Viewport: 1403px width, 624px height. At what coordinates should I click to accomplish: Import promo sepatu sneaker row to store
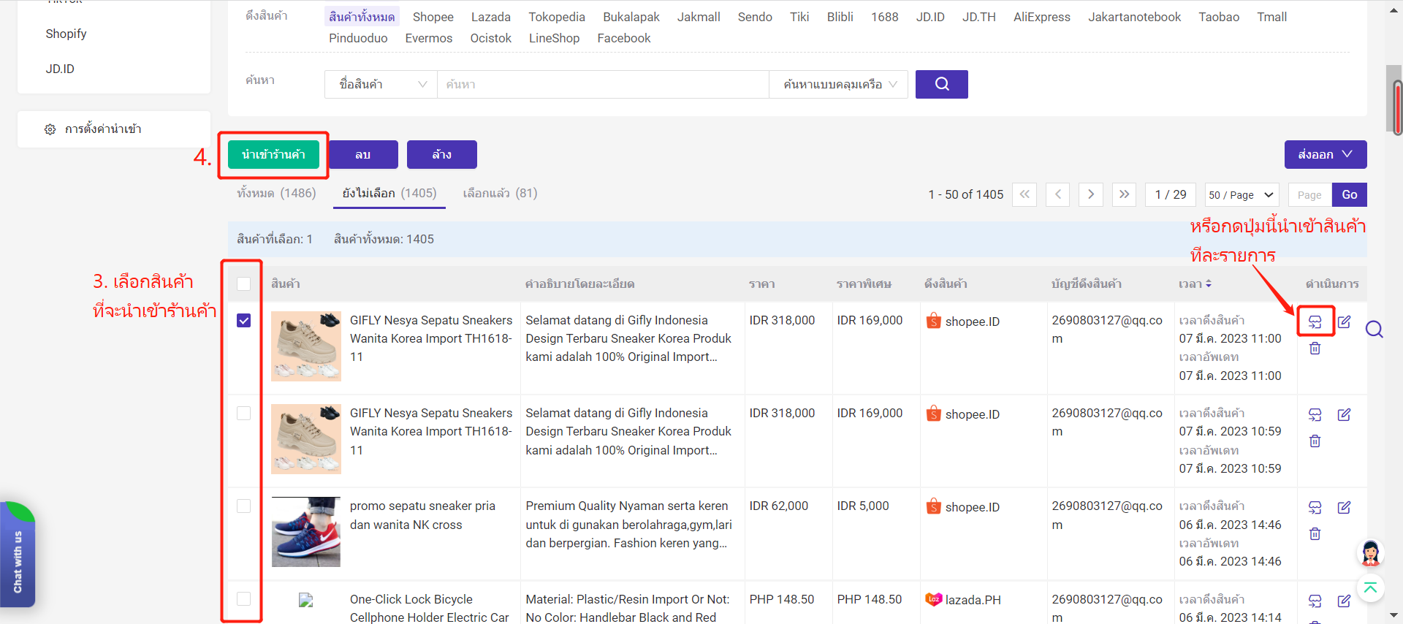(1315, 507)
